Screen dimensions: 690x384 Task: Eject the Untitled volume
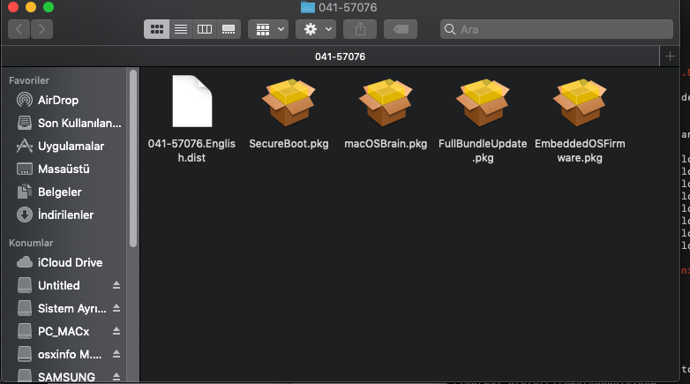click(x=116, y=286)
